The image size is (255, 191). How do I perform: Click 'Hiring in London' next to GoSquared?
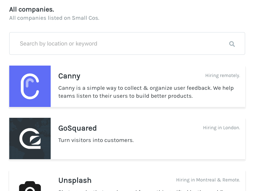click(x=222, y=127)
